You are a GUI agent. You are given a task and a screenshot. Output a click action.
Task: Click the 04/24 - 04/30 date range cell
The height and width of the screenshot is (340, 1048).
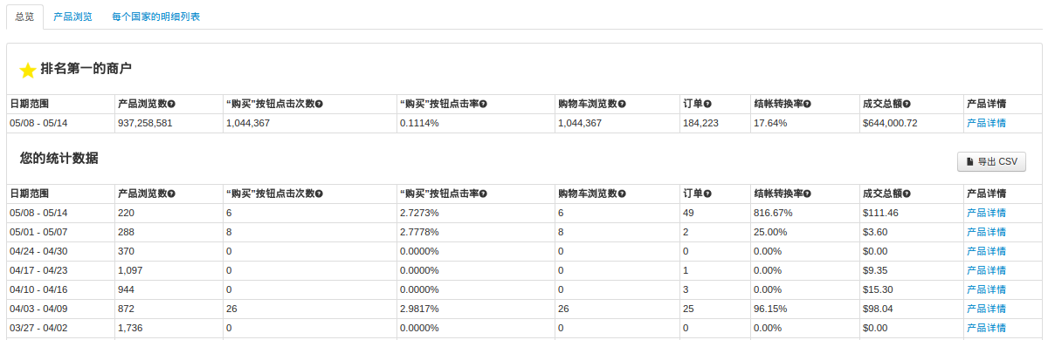click(x=38, y=251)
